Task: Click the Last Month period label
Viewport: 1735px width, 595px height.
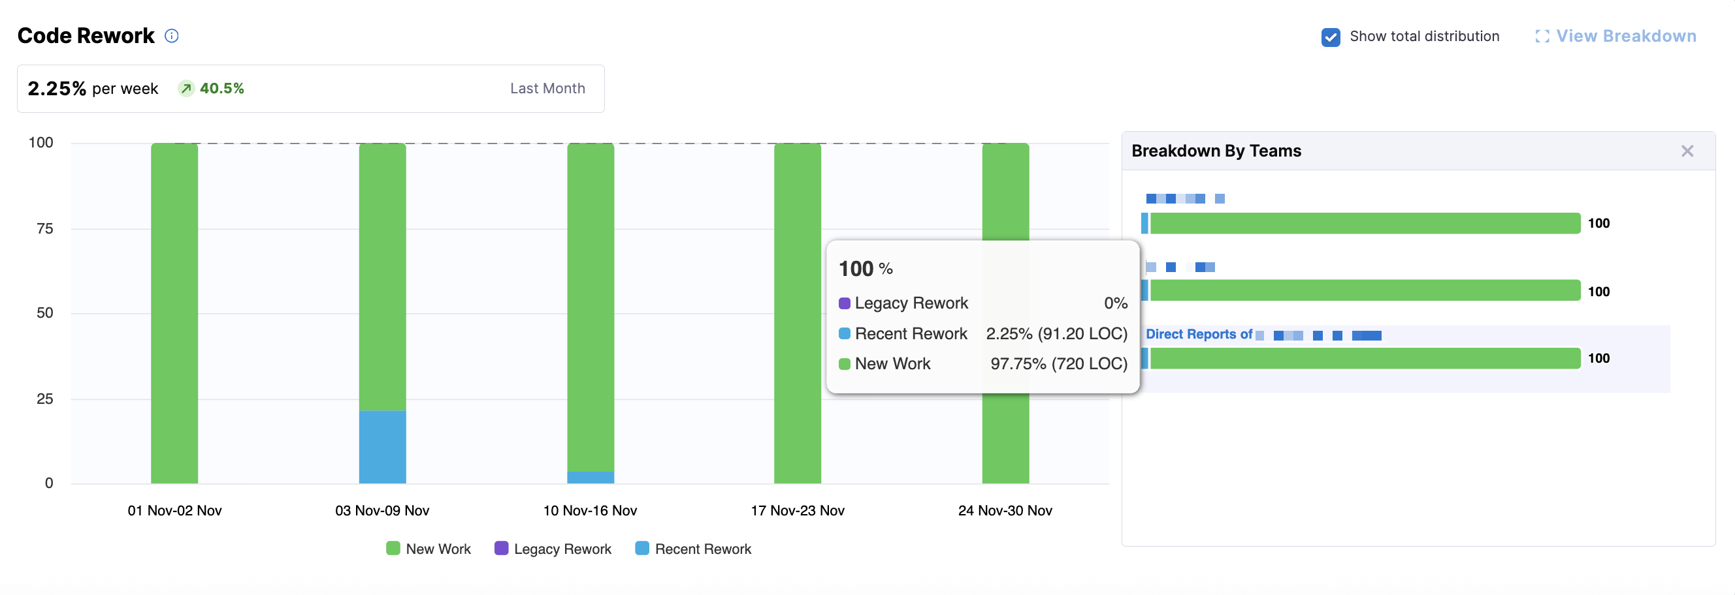Action: coord(547,89)
